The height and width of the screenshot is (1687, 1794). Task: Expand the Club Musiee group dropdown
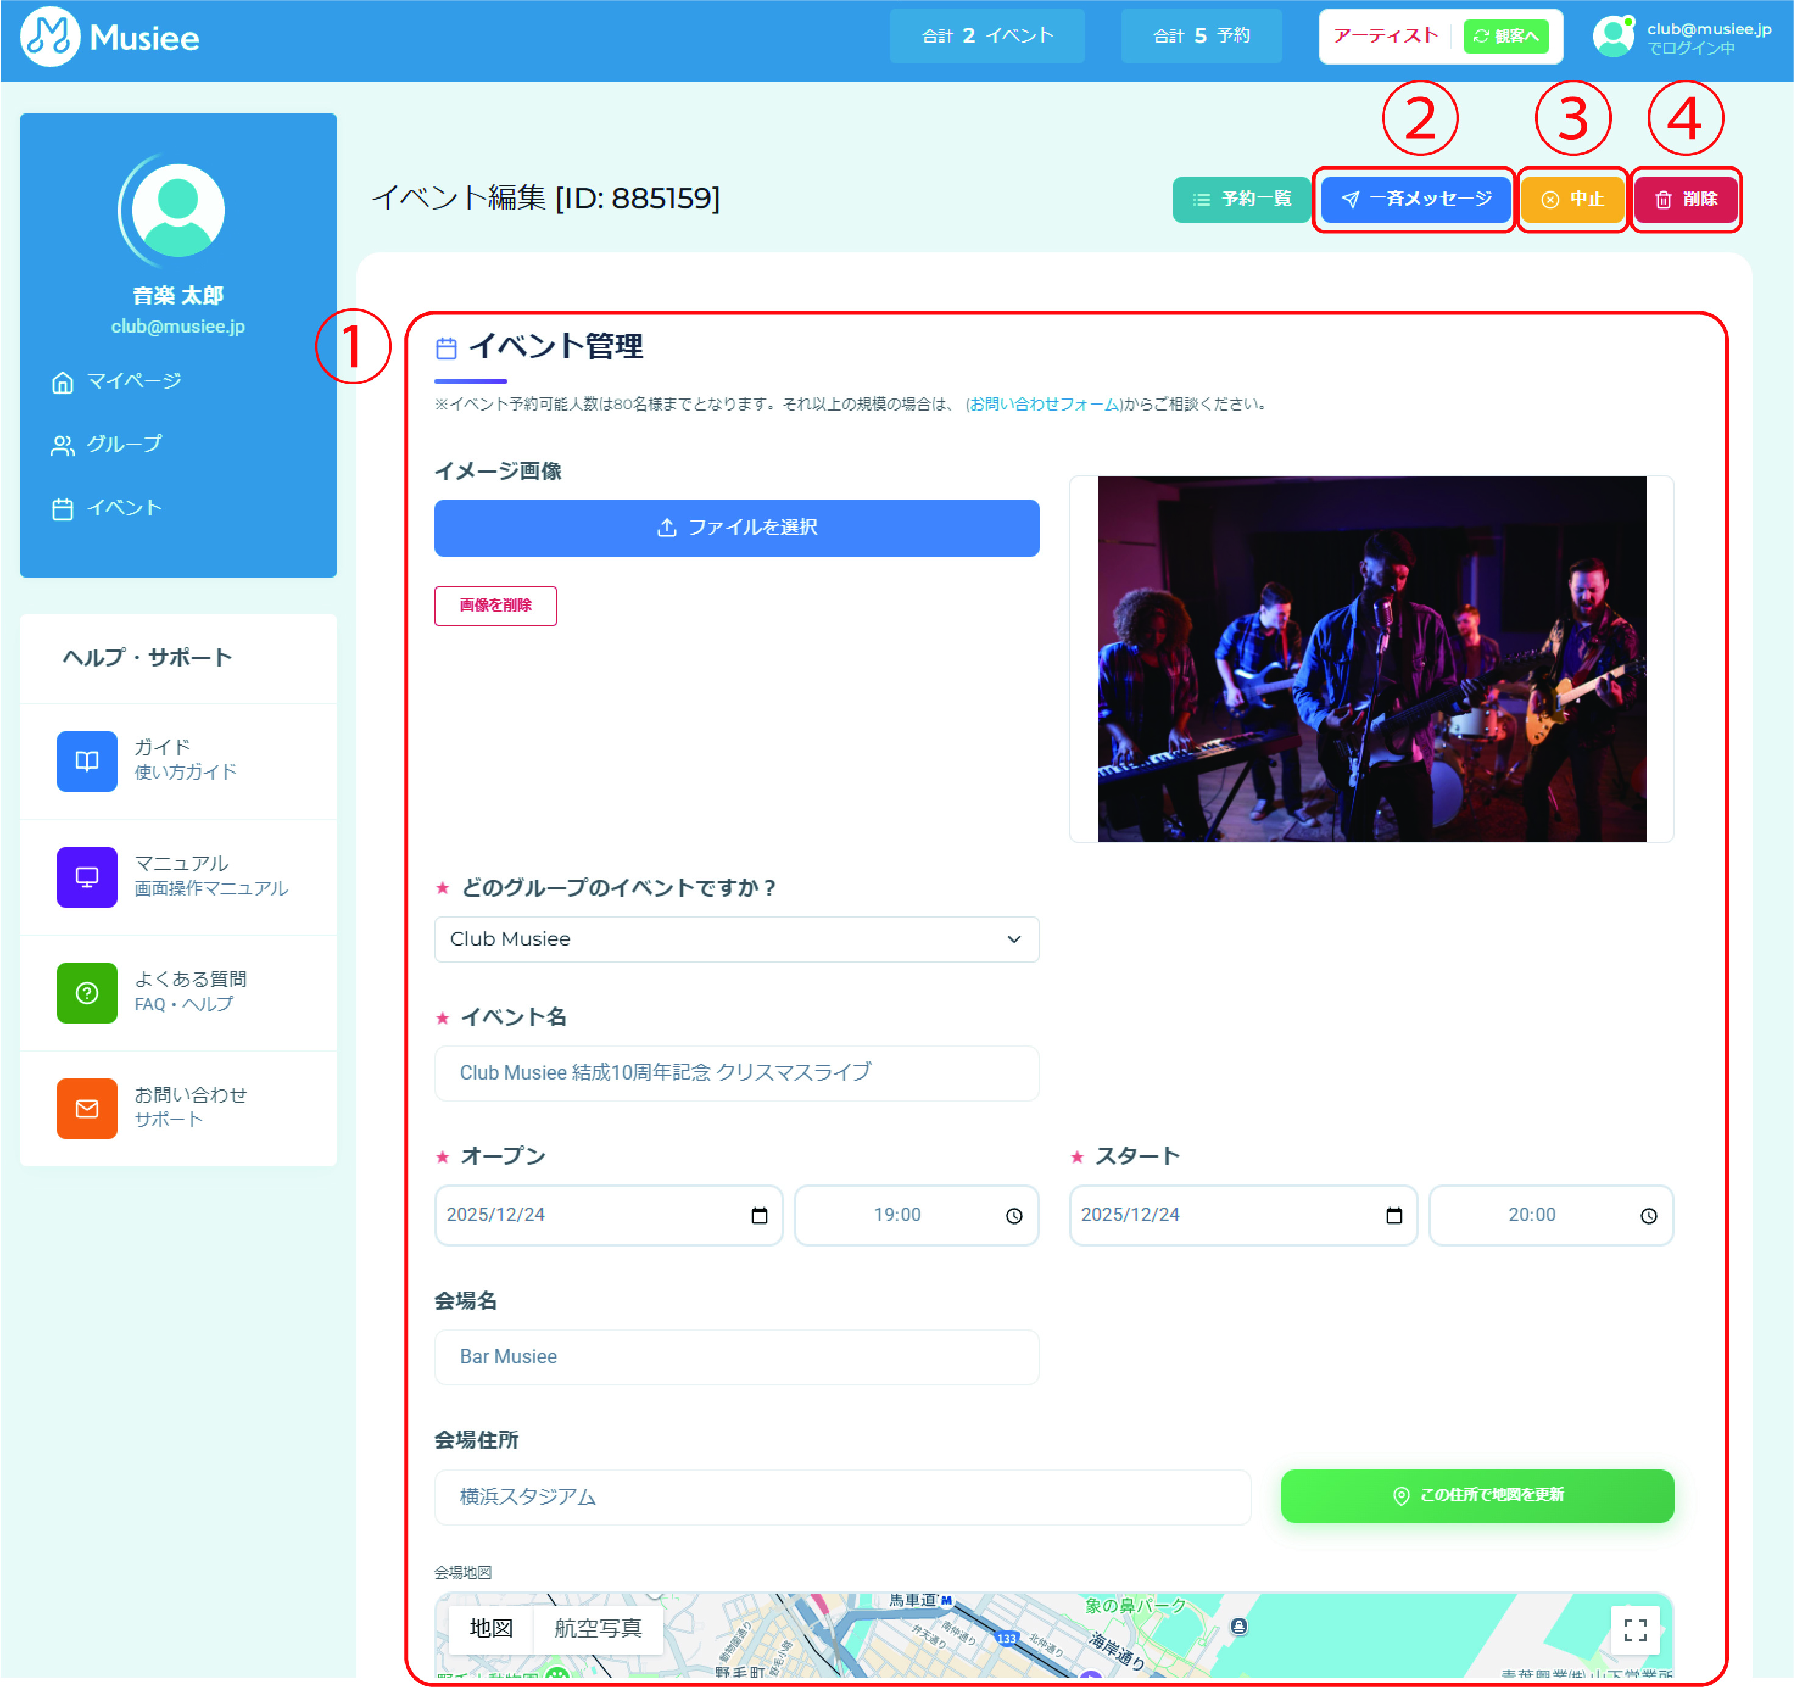click(x=736, y=939)
